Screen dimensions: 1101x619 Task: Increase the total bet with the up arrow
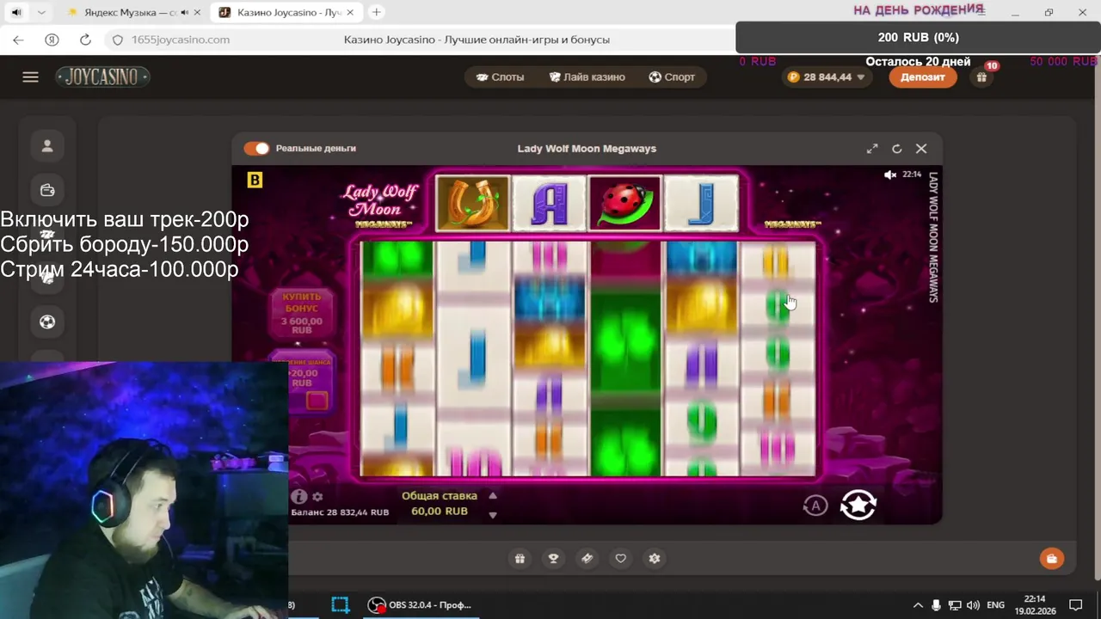pos(493,496)
